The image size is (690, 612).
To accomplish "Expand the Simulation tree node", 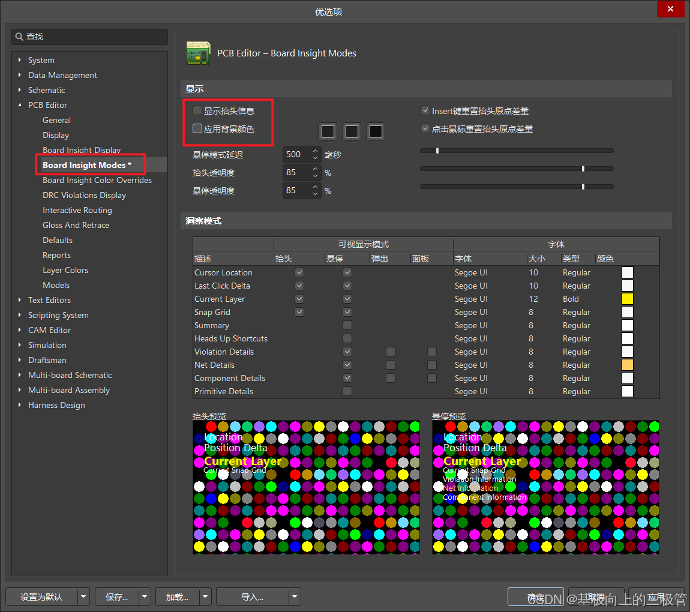I will tap(20, 345).
